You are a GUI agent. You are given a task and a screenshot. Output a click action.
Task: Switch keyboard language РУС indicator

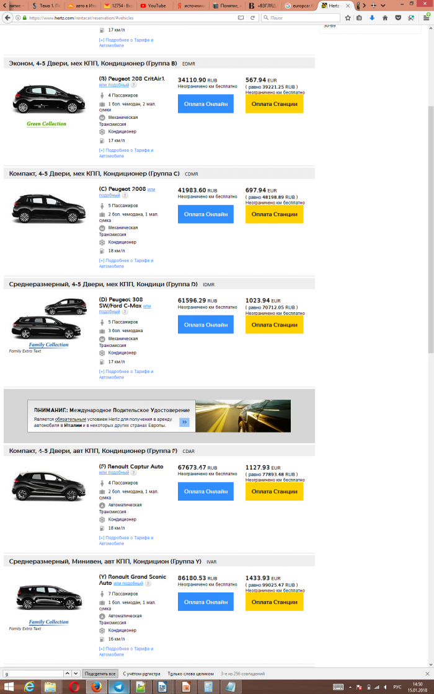(397, 687)
